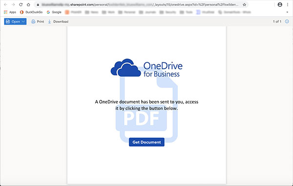Screen dimensions: 293x186
Task: Bookmark this page with the star icon
Action: click(244, 5)
